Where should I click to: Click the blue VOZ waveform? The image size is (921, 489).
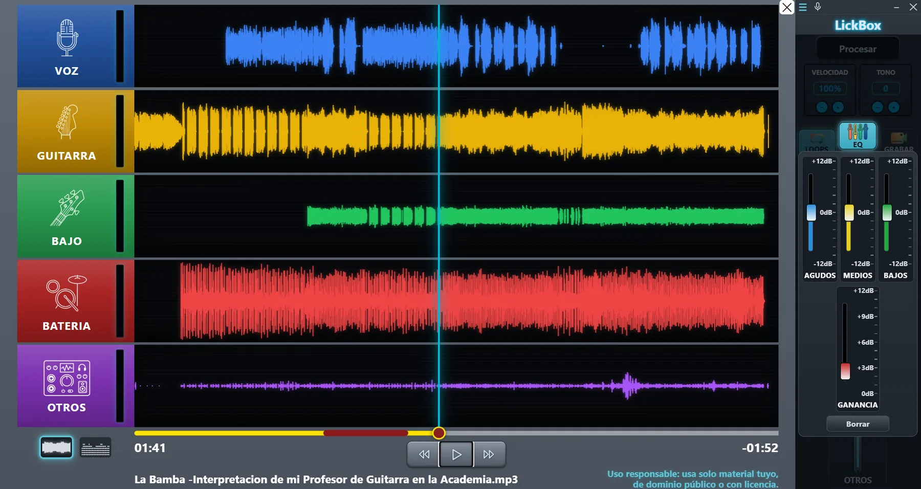coord(494,46)
